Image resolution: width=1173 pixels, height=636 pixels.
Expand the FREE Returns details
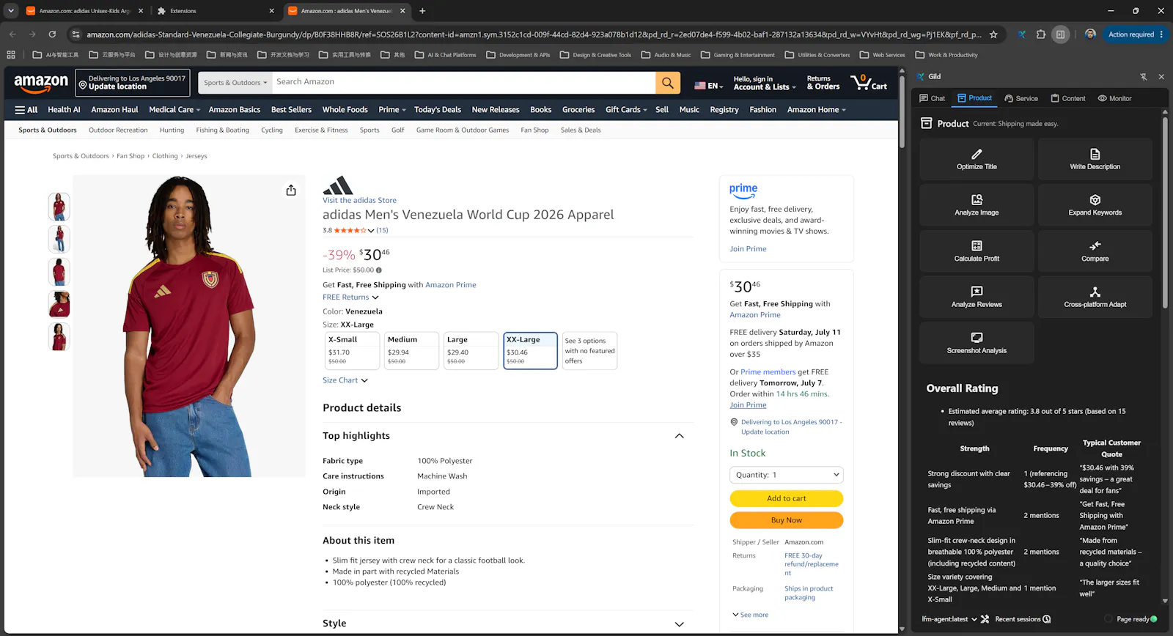pyautogui.click(x=350, y=297)
